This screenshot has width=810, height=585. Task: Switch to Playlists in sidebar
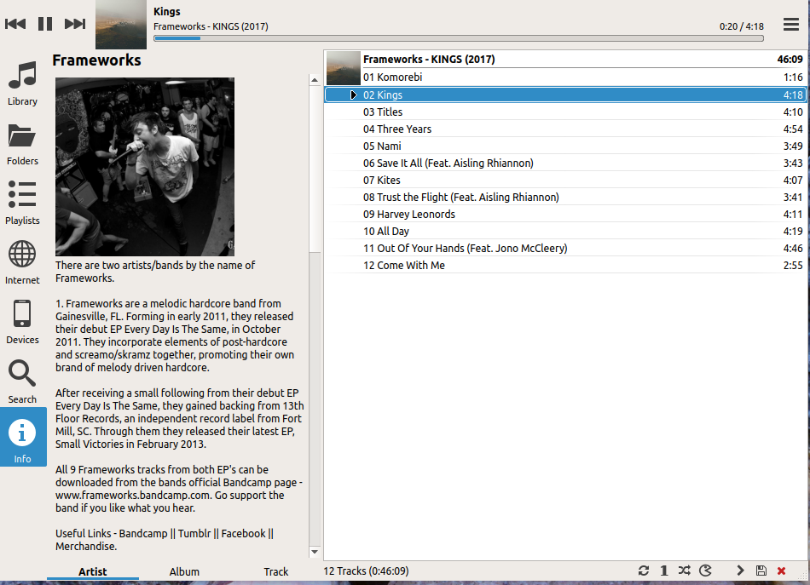pos(22,203)
